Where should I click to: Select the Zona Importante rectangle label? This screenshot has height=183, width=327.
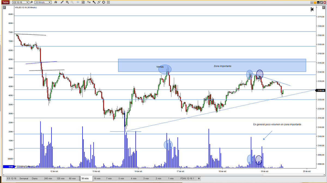coord(223,66)
